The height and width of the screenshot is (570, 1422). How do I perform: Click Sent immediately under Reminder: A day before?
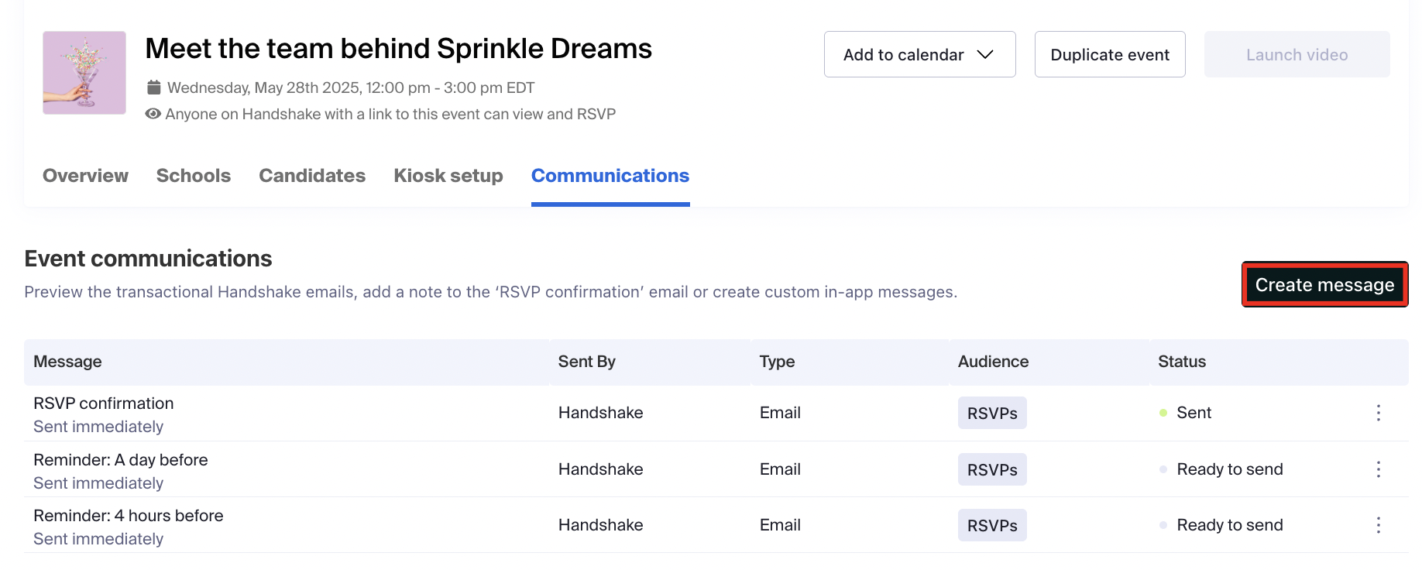(x=98, y=483)
